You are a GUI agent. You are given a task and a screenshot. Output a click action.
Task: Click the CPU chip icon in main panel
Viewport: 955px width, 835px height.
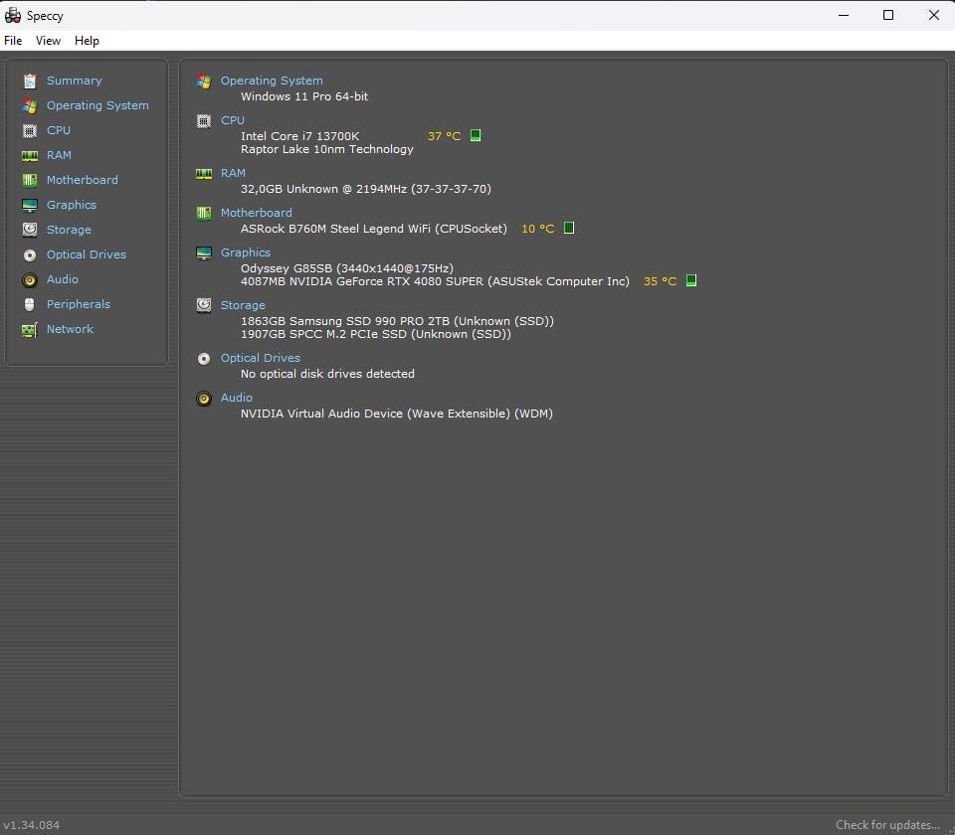(203, 120)
